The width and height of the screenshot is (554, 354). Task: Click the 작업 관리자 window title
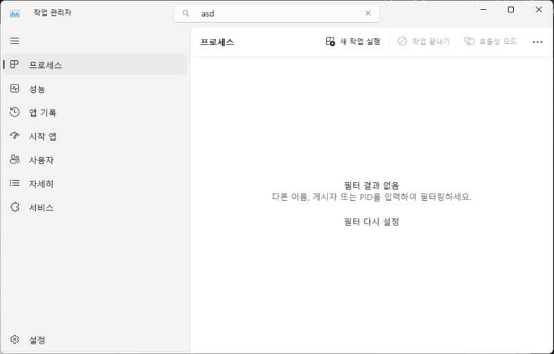coord(53,12)
